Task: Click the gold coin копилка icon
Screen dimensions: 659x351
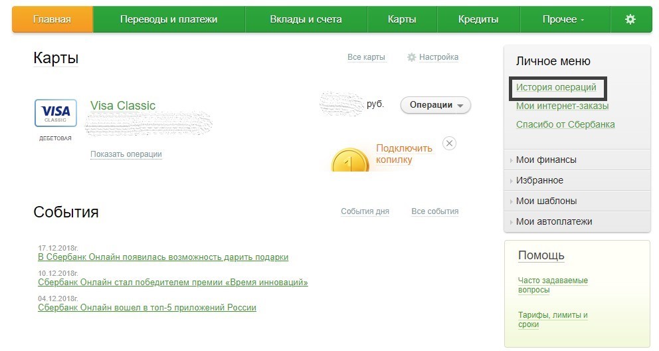Action: click(350, 160)
